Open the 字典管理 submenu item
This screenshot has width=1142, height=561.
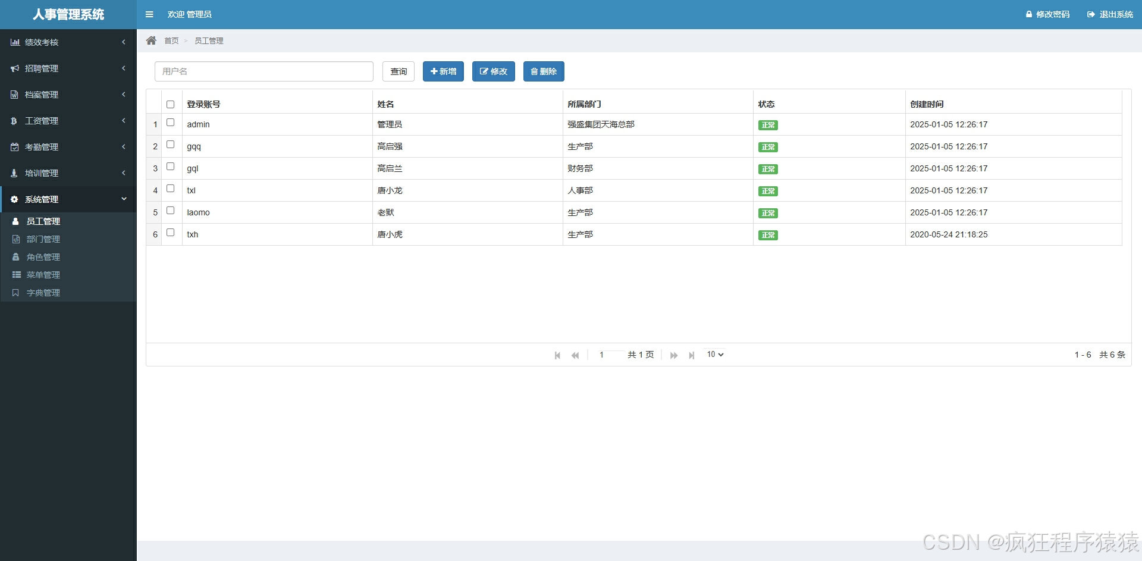(68, 293)
